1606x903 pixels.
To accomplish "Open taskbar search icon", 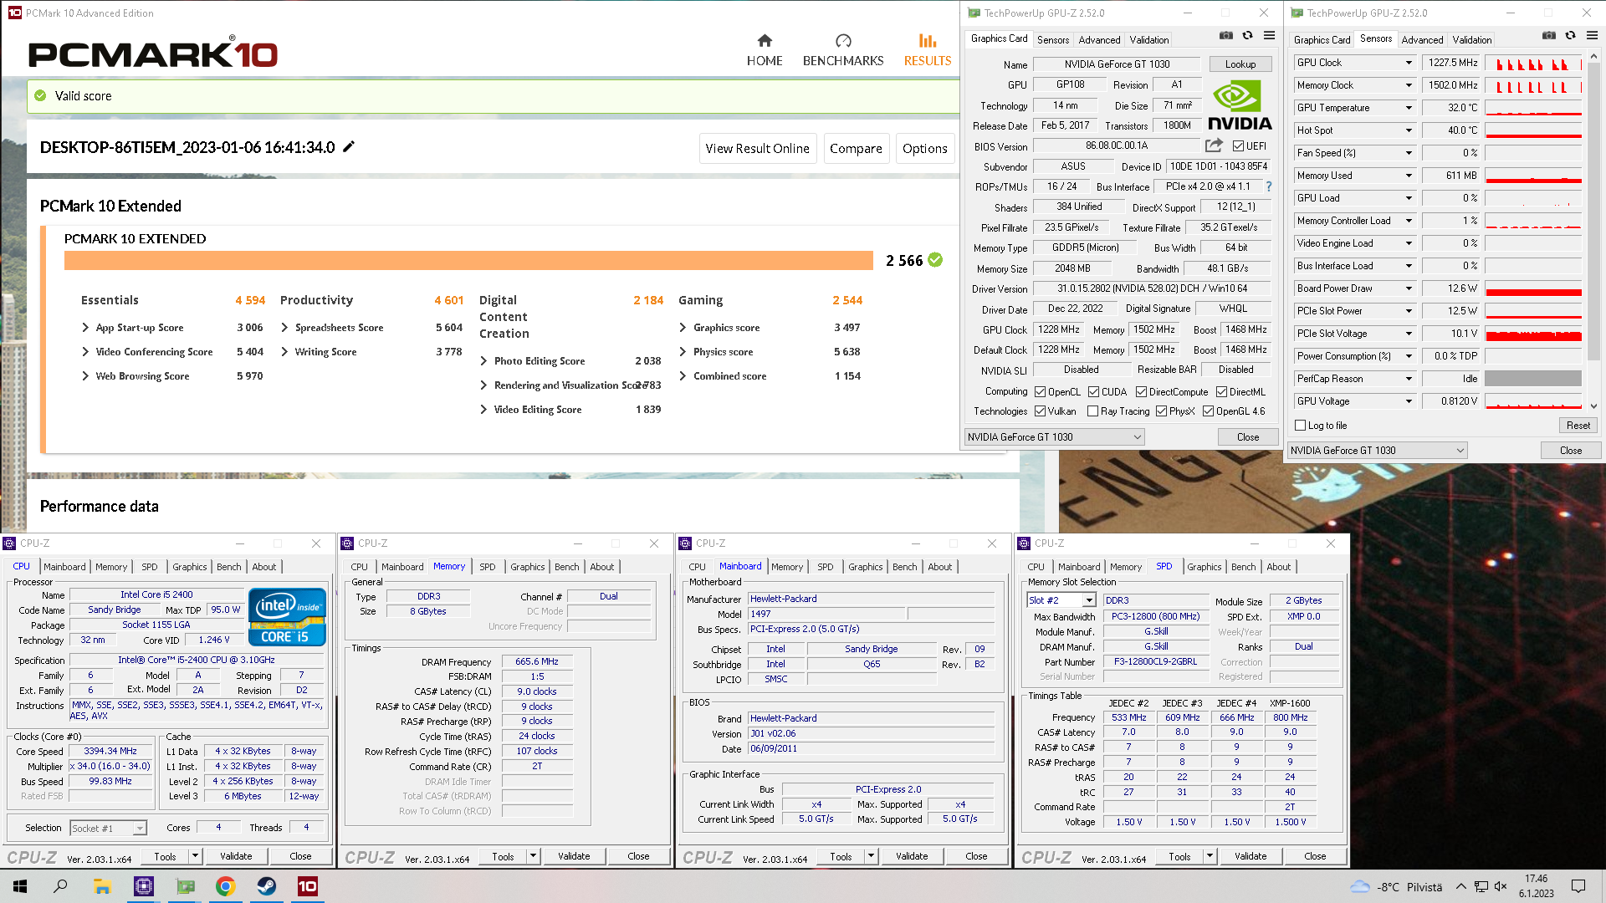I will pos(60,886).
